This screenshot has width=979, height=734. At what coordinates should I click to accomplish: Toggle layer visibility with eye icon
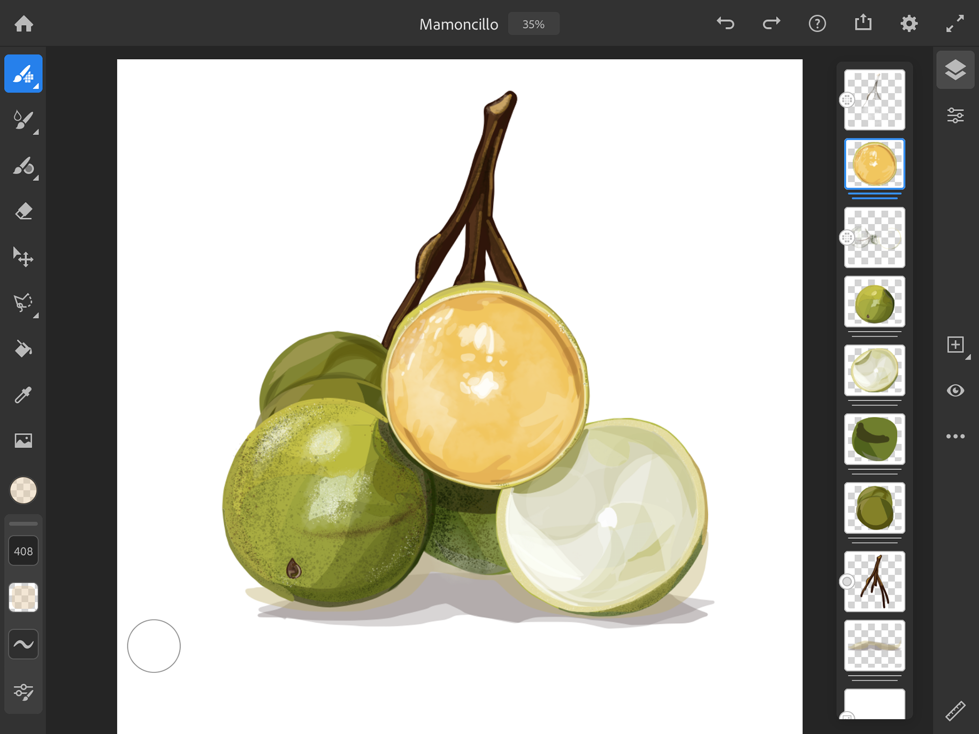[955, 390]
